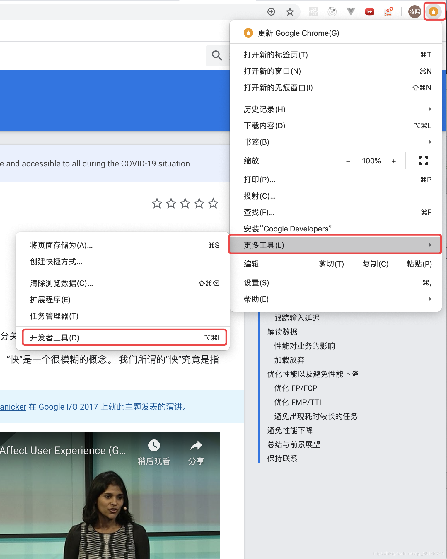Choose 安装“Google Developers”... entry

(x=336, y=229)
